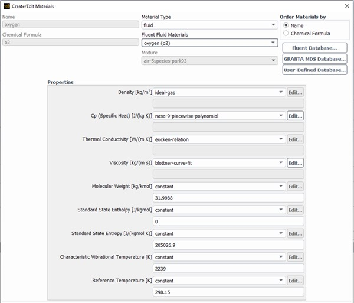This screenshot has width=354, height=303.
Task: Choose Chemical Formula ordering option
Action: (287, 34)
